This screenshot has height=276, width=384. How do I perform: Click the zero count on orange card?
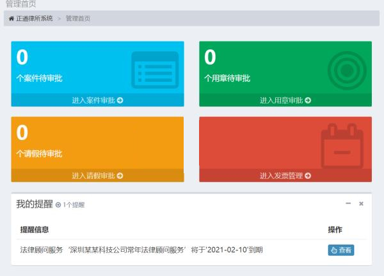click(x=22, y=132)
